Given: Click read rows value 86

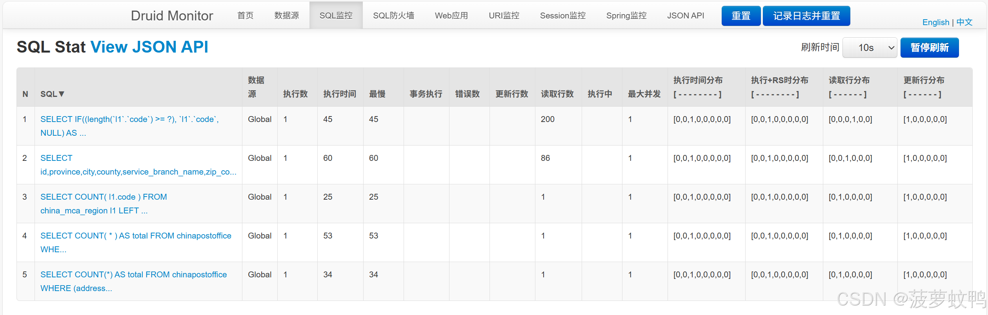Looking at the screenshot, I should pyautogui.click(x=545, y=158).
